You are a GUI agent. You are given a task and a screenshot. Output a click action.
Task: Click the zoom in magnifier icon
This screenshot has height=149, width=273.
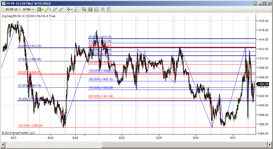click(x=55, y=9)
